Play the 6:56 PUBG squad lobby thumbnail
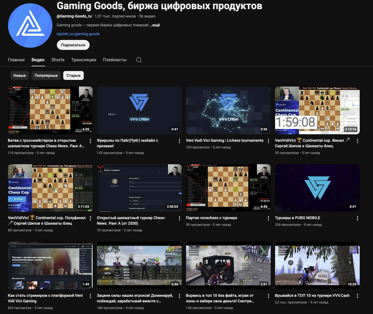The height and width of the screenshot is (314, 373). pos(139,265)
